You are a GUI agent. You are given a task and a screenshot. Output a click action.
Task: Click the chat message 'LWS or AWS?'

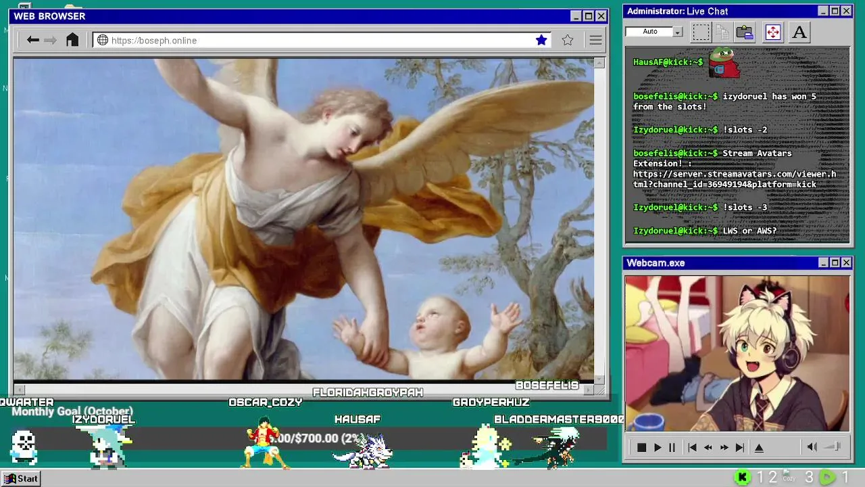(750, 231)
